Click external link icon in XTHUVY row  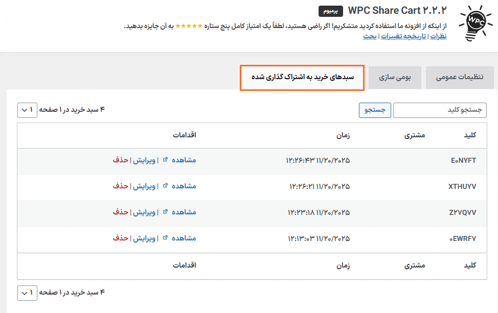pos(165,185)
